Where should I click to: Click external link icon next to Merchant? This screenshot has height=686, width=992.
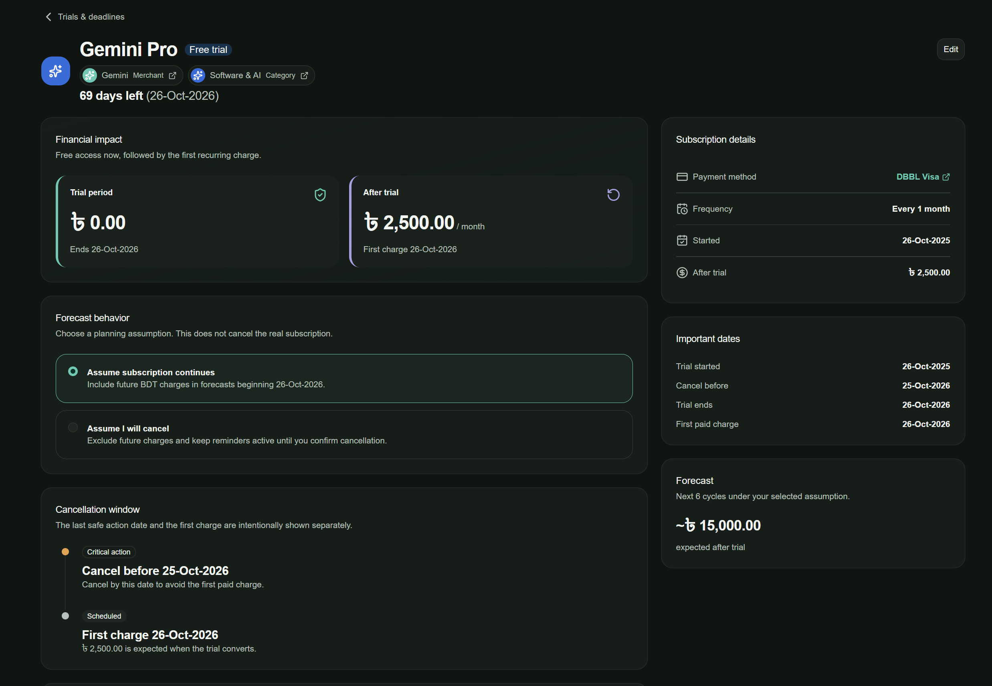pos(172,76)
